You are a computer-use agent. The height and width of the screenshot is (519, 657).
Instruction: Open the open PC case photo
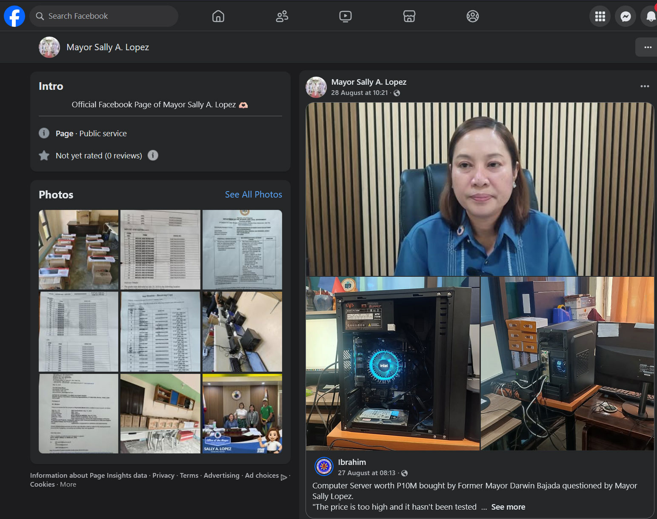393,364
